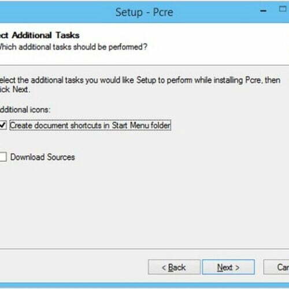Abort installation using the Cancel button
Viewport: 289px width, 289px height.
pos(276,267)
